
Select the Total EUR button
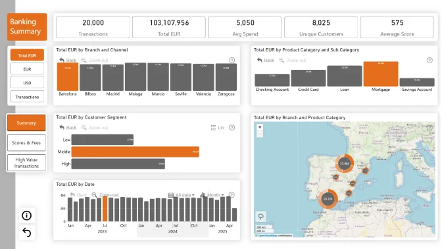pos(27,55)
